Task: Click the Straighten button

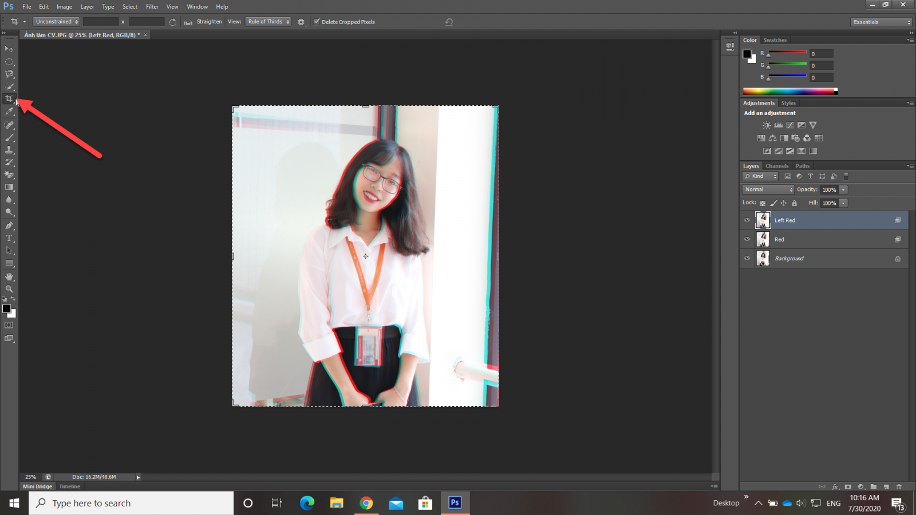Action: coord(204,22)
